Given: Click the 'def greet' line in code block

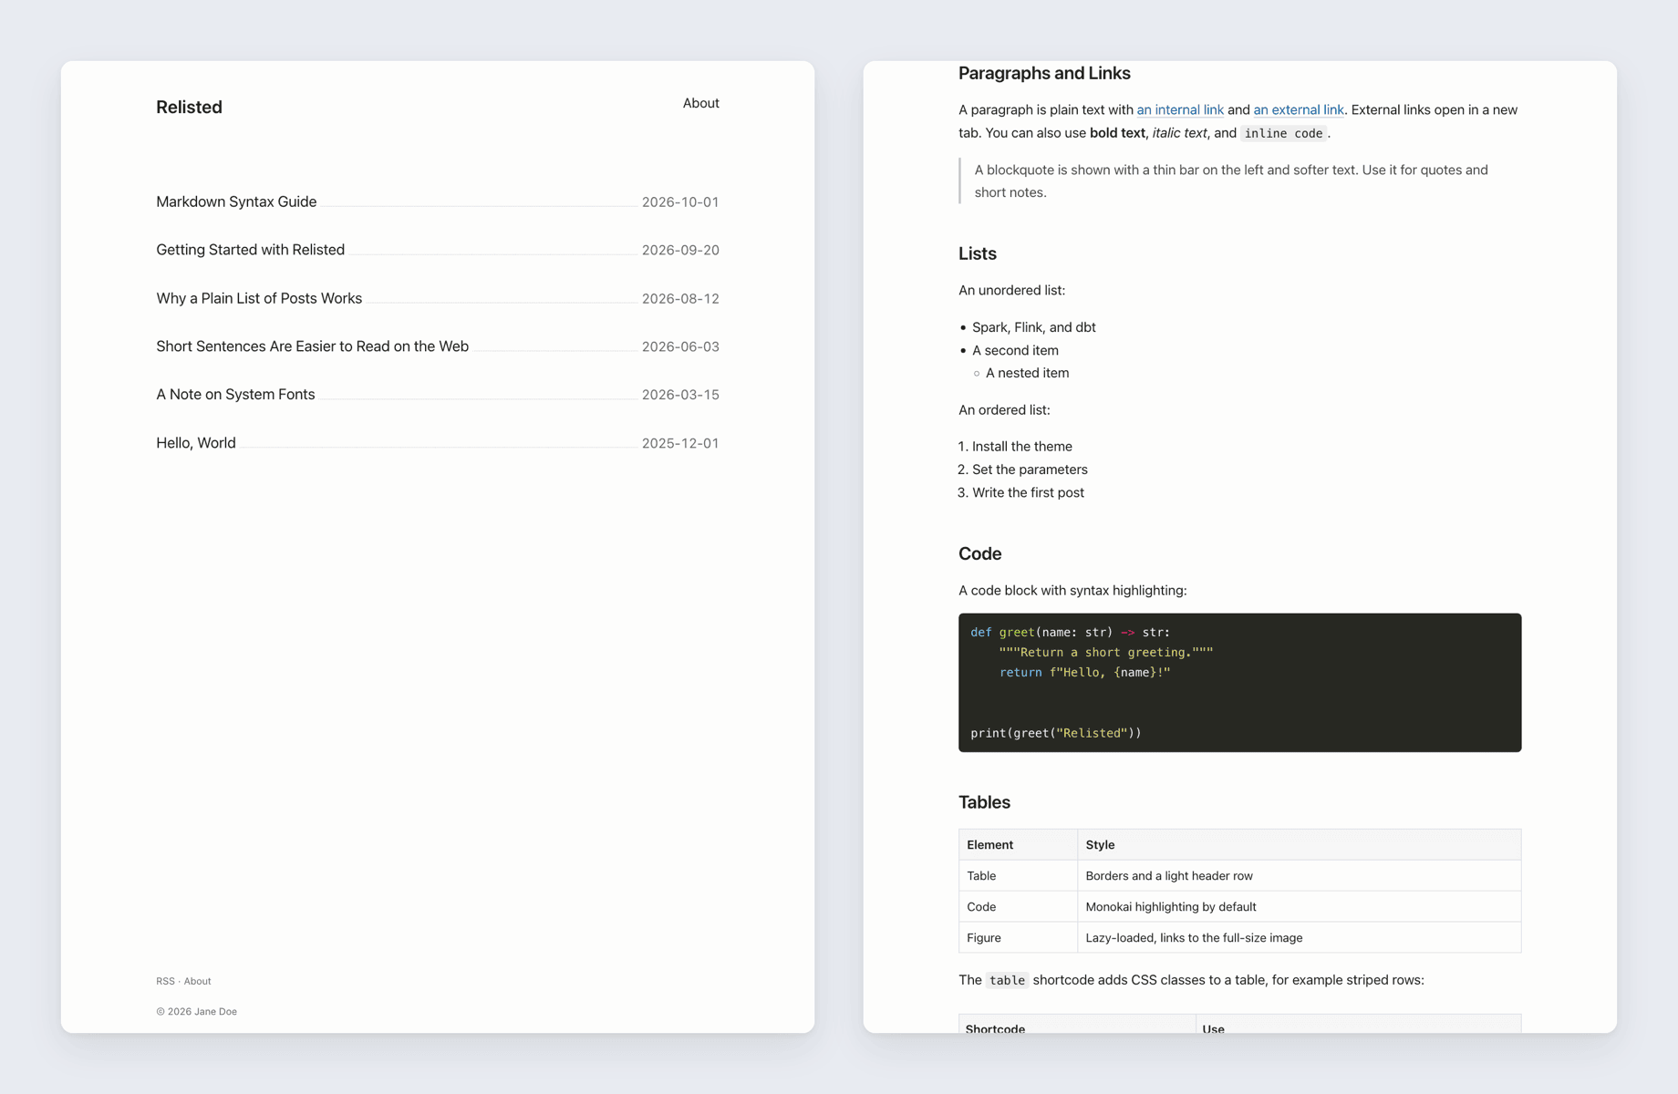Looking at the screenshot, I should click(1070, 632).
